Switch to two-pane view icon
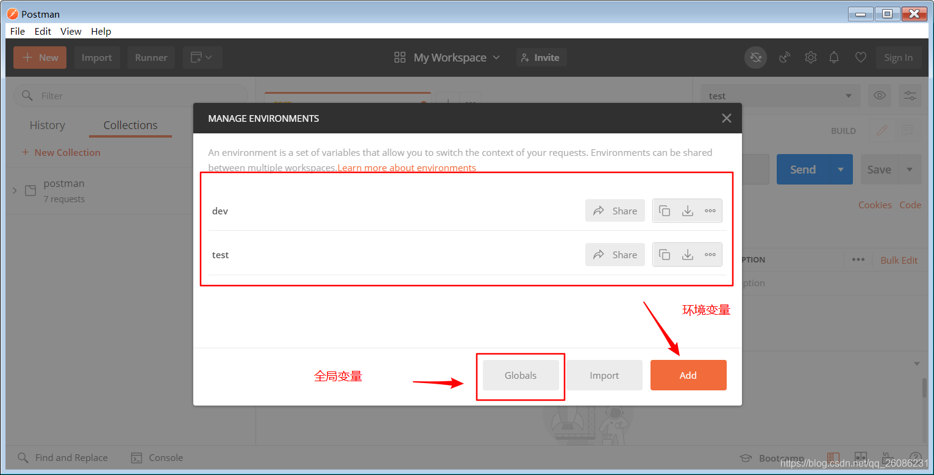Image resolution: width=934 pixels, height=475 pixels. coord(861,458)
